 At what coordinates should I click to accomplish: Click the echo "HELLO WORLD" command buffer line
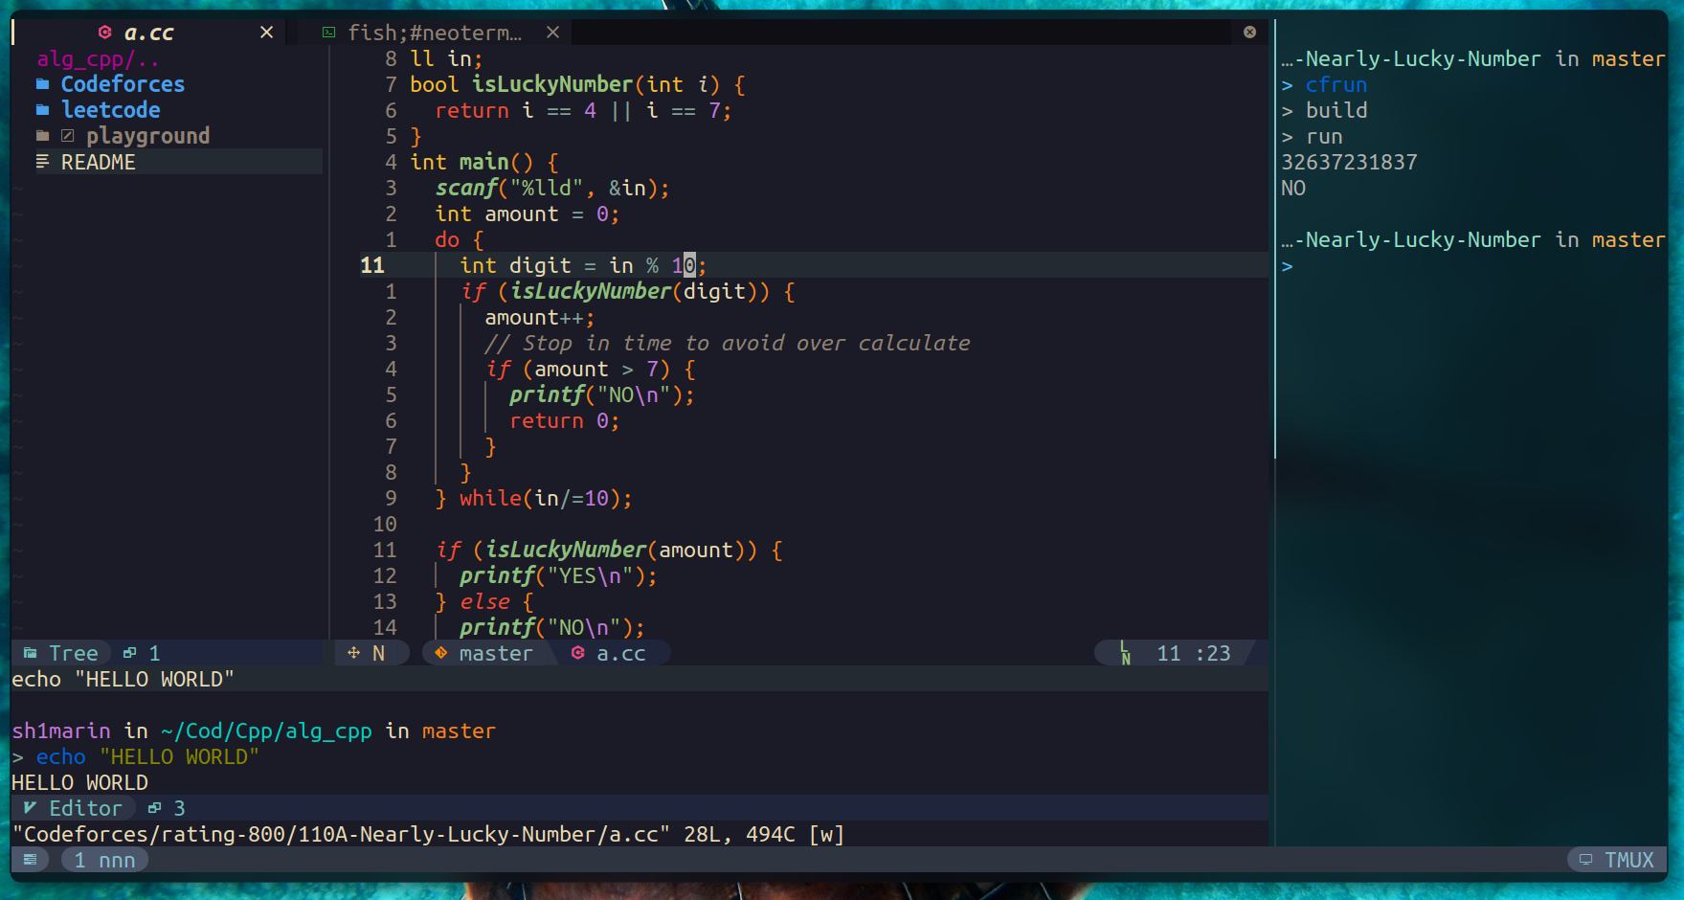(x=123, y=679)
